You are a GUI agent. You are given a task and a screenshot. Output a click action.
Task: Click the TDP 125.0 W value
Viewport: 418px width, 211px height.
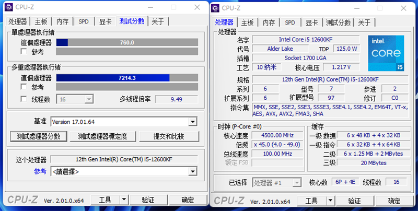pyautogui.click(x=346, y=49)
